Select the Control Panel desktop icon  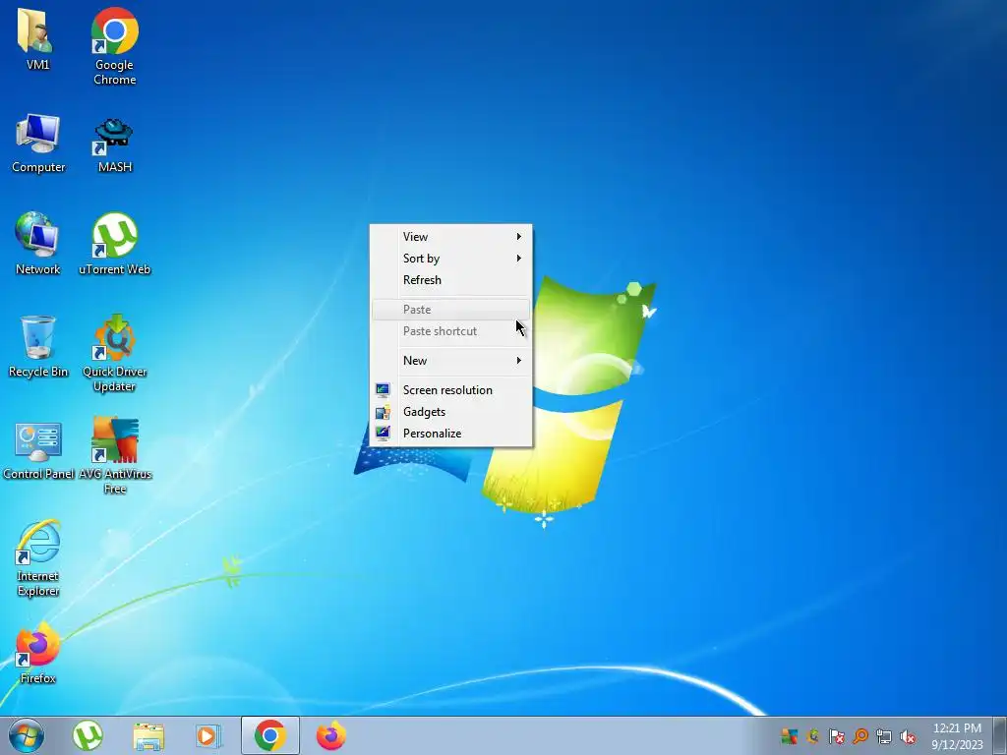38,449
